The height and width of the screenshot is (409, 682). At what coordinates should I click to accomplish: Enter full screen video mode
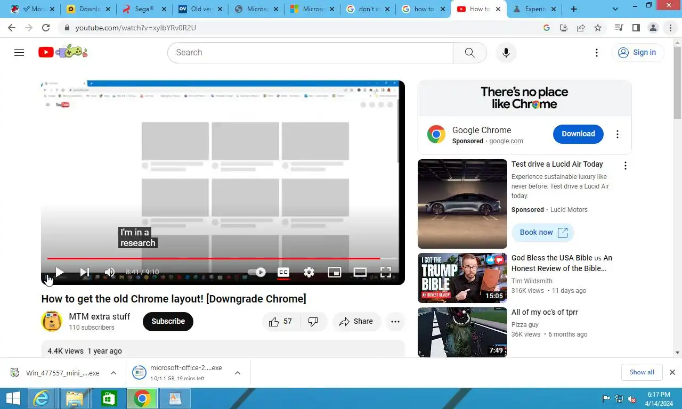tap(386, 272)
